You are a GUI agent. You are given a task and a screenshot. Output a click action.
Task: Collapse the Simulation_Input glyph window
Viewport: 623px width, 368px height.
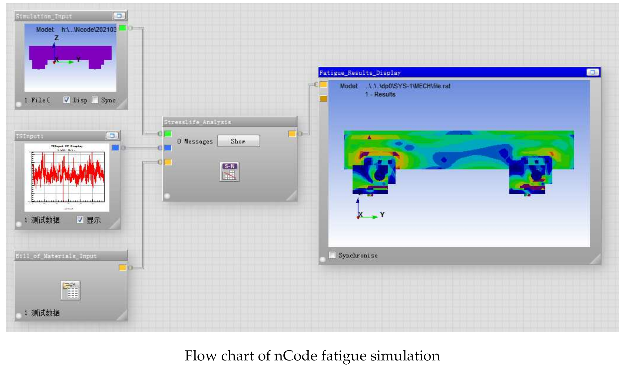(x=119, y=16)
